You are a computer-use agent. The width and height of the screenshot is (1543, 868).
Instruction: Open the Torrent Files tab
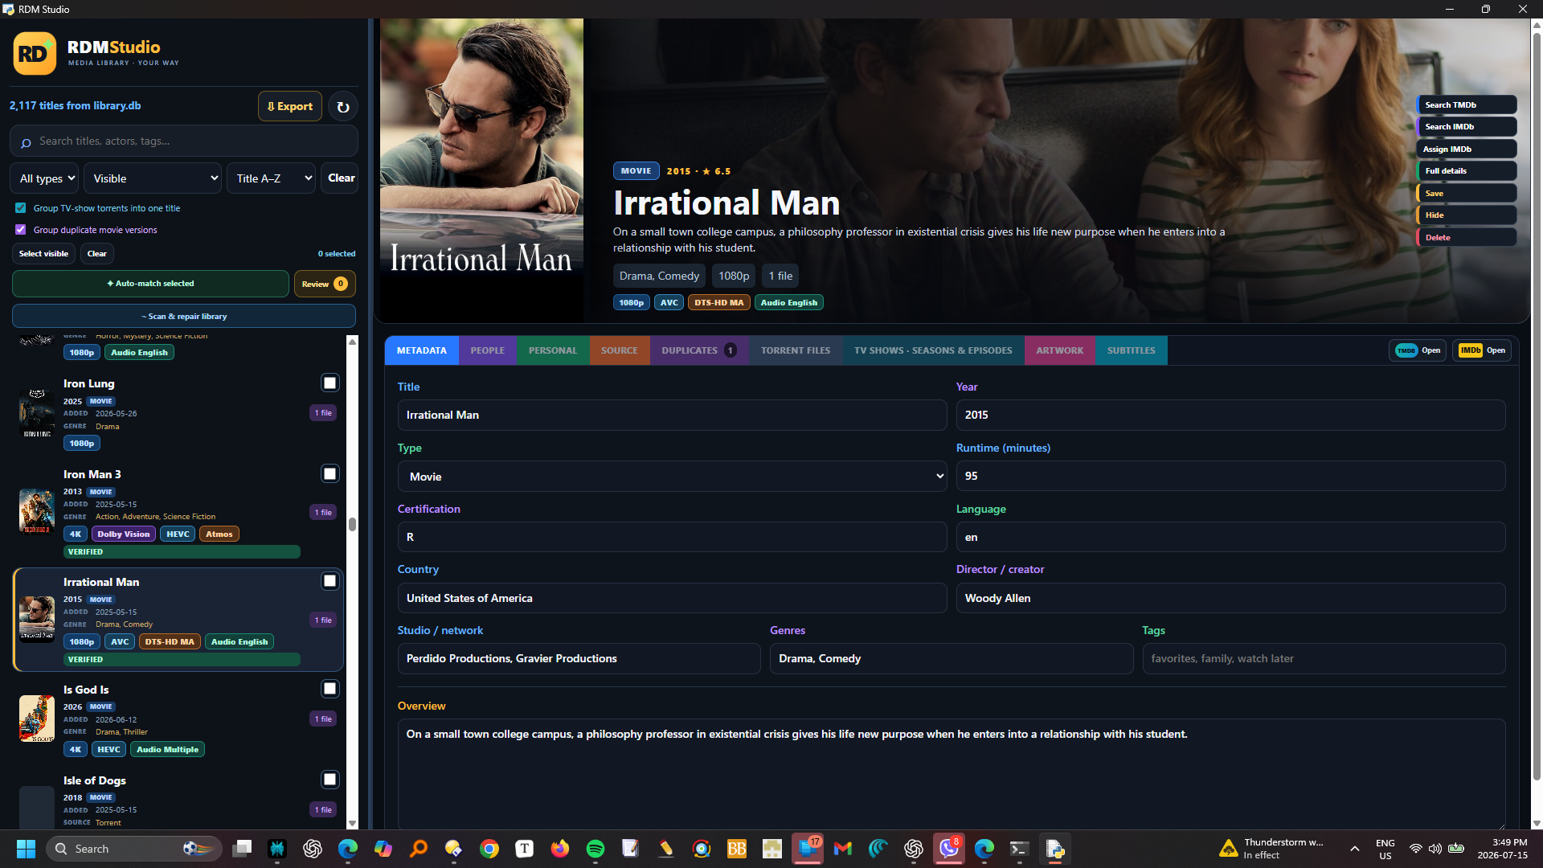pos(796,350)
